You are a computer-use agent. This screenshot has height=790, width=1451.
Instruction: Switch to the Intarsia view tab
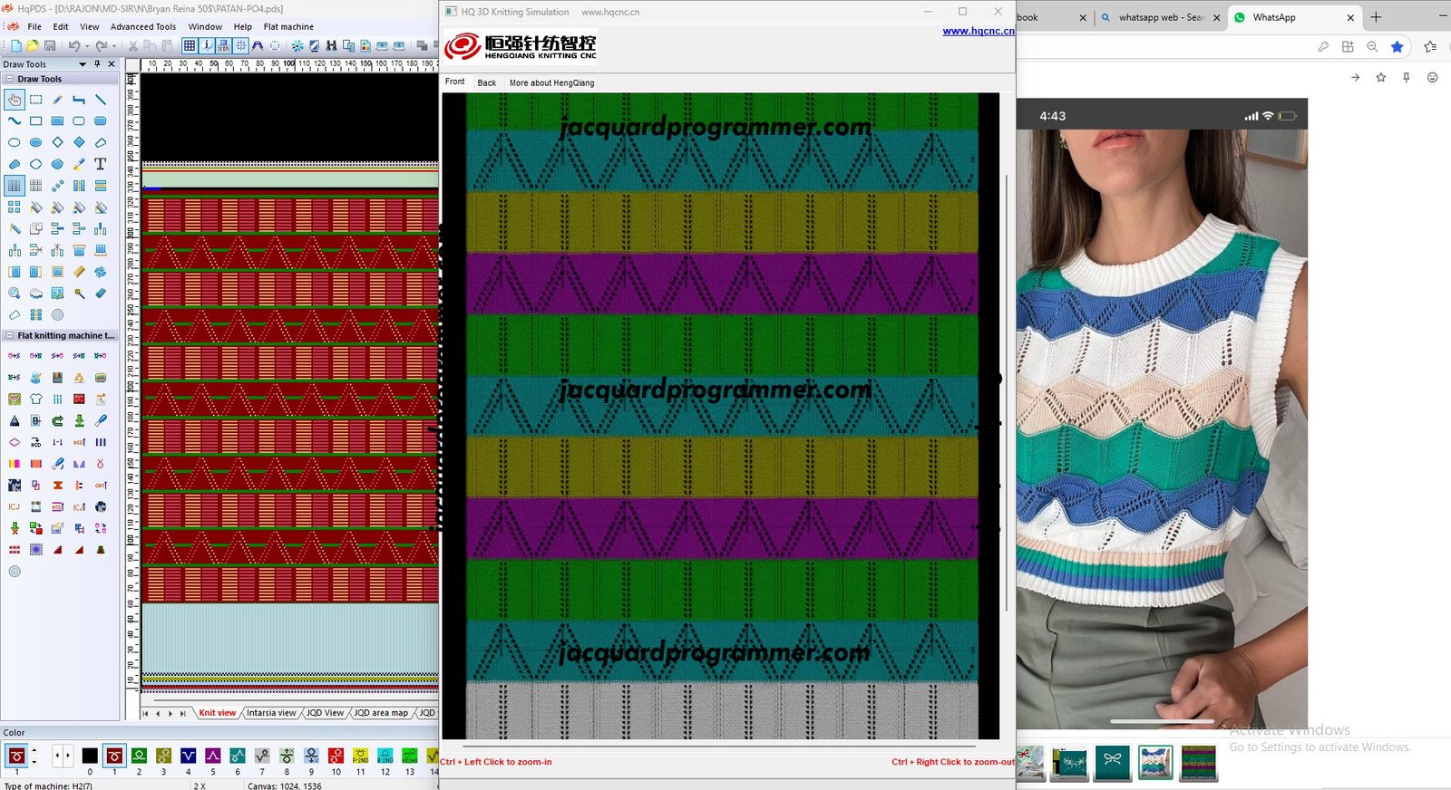point(271,713)
